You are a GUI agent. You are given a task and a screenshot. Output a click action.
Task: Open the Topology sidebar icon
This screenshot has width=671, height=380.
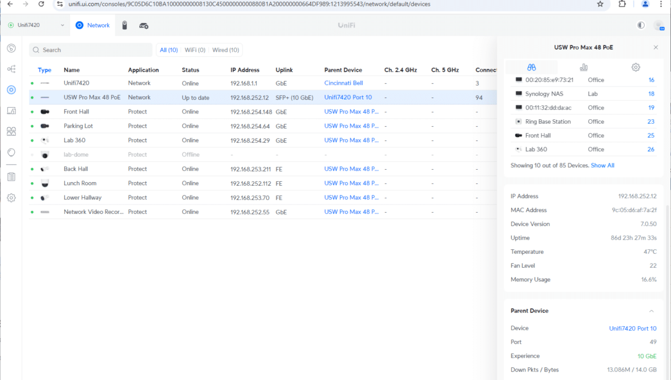click(11, 69)
